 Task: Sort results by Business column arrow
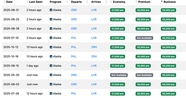(x=162, y=2)
